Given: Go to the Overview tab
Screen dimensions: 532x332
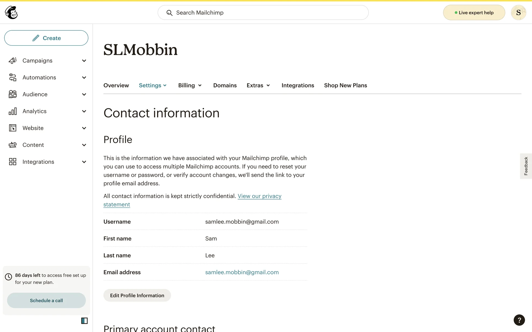Looking at the screenshot, I should coord(116,85).
